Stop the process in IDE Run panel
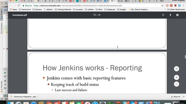Viewport: 186px width, 104px height. tap(5, 81)
